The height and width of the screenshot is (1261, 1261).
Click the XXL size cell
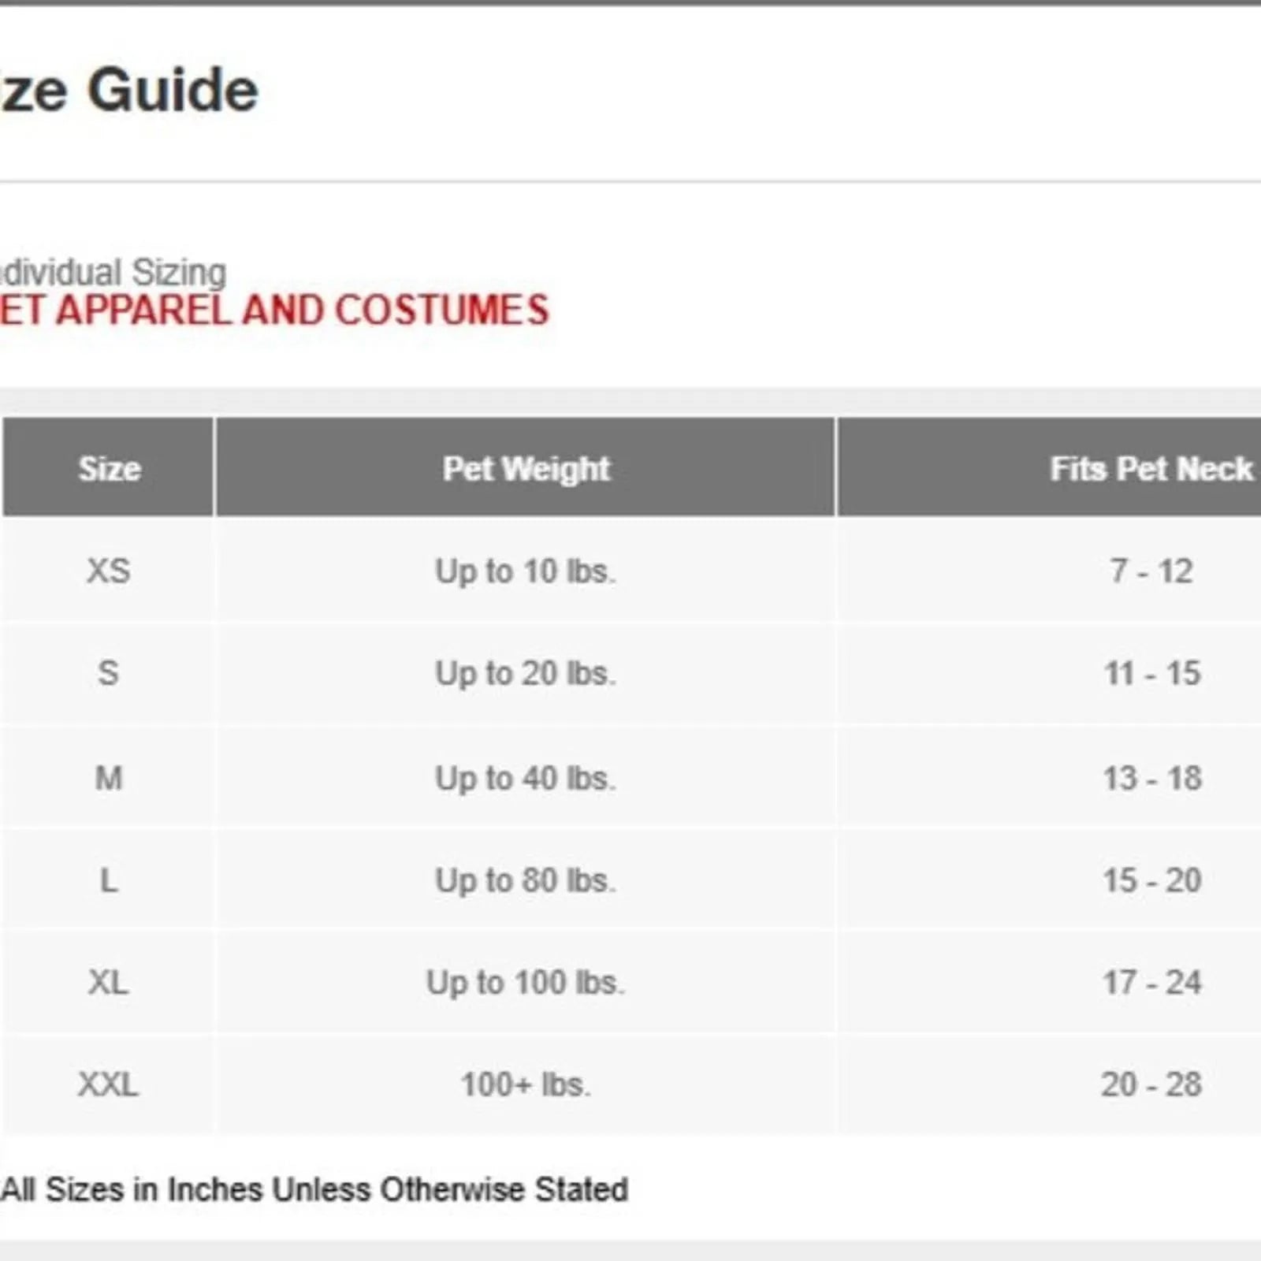pos(109,1085)
